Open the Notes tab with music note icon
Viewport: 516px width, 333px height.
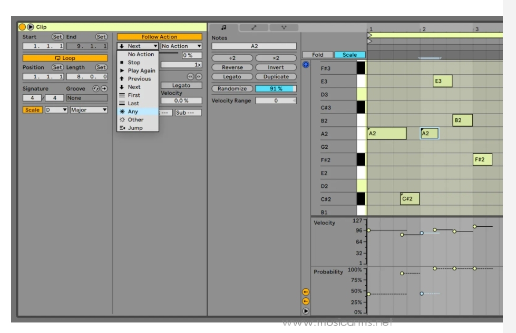point(223,27)
